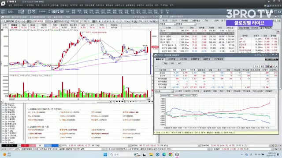The height and width of the screenshot is (158, 282).
Task: Switch to the 시간대별 tab
Action: pos(171,59)
